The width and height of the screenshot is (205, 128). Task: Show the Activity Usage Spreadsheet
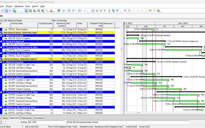pos(30,11)
